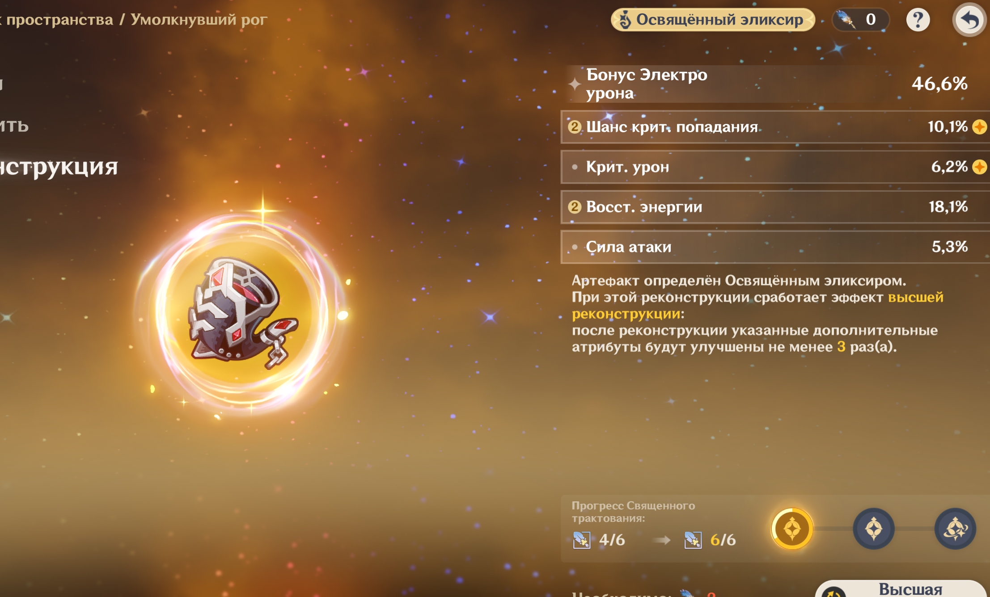The height and width of the screenshot is (597, 990).
Task: Click the Умолкнувший рог breadcrumb title
Action: (199, 20)
